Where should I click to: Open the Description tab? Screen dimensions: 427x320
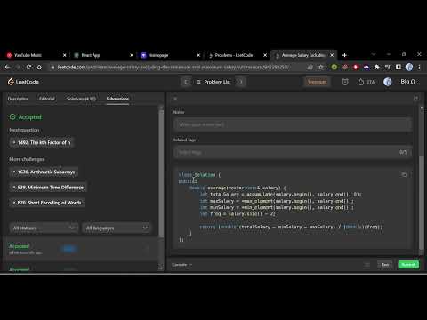point(18,99)
